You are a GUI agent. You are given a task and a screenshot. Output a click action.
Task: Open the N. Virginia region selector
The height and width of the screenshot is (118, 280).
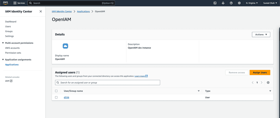pos(252,3)
